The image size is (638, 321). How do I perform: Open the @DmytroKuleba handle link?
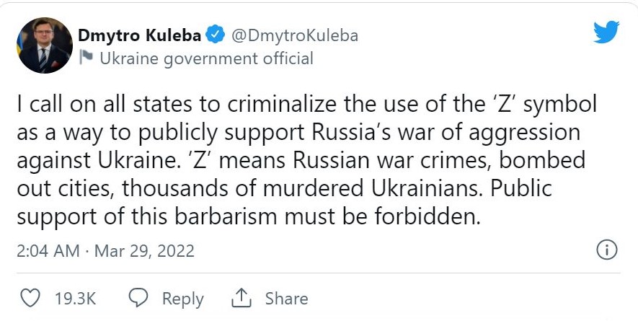(x=293, y=35)
